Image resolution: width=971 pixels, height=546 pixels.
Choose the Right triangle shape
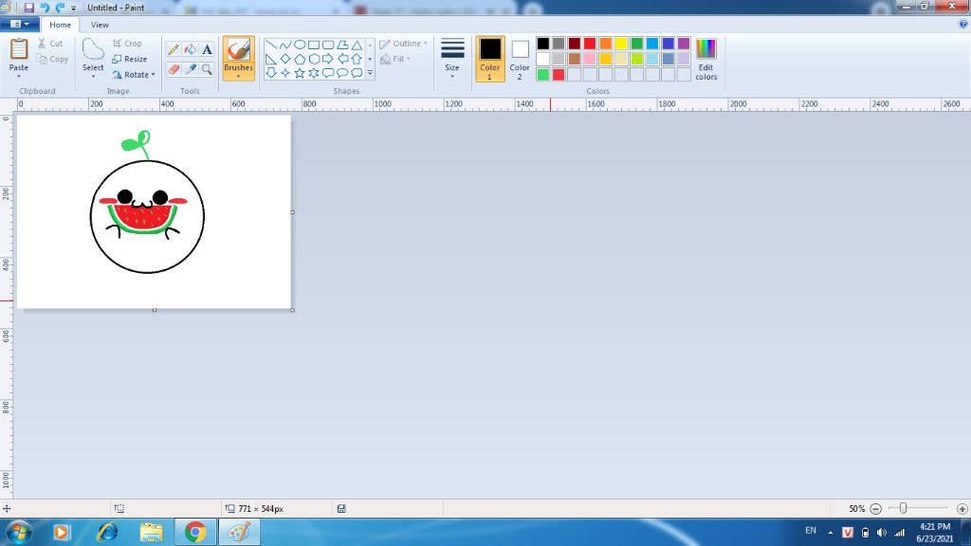click(271, 59)
